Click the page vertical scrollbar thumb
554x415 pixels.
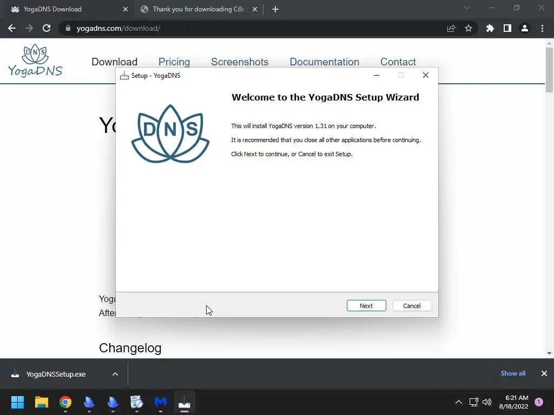click(549, 70)
